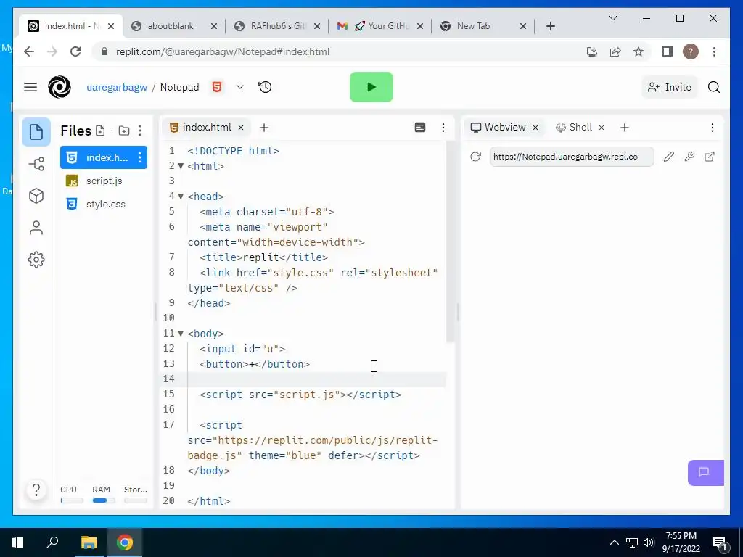Run the repl with the green play button
The image size is (743, 557).
click(371, 87)
